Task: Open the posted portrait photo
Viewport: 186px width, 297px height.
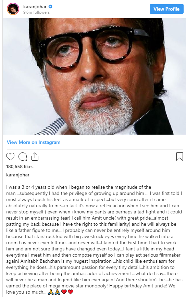Action: coord(94,76)
